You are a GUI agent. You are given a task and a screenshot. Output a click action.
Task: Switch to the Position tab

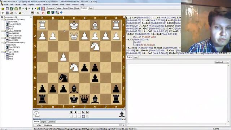[58, 8]
